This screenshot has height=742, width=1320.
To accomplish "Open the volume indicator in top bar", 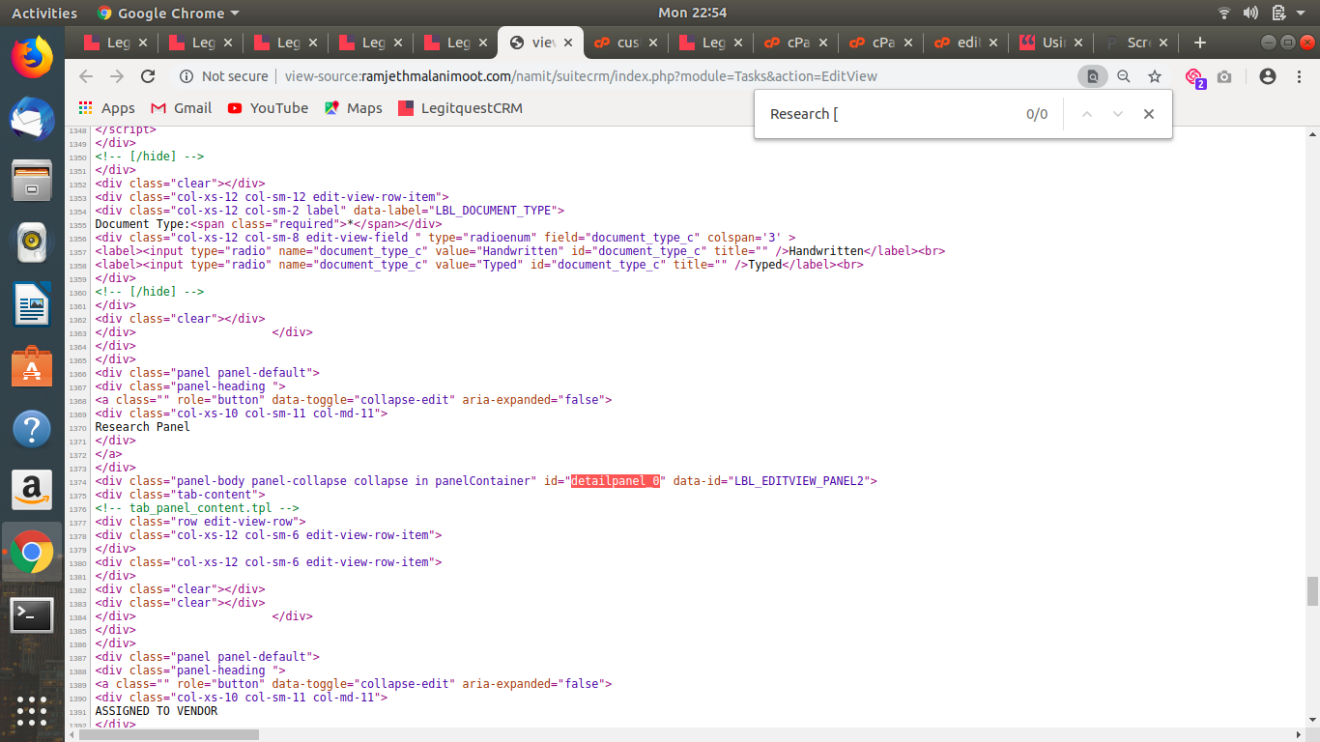I will pos(1250,13).
